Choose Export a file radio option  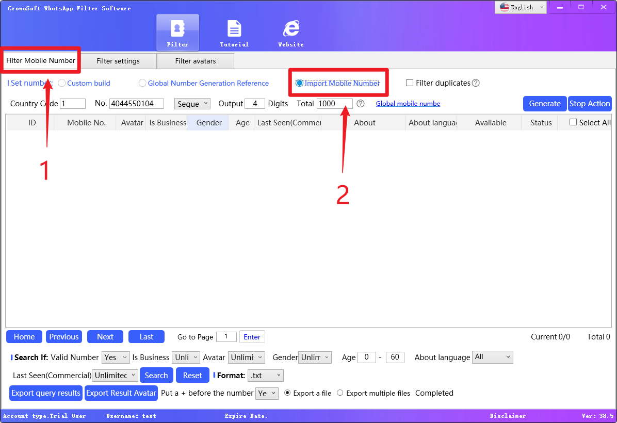point(287,393)
